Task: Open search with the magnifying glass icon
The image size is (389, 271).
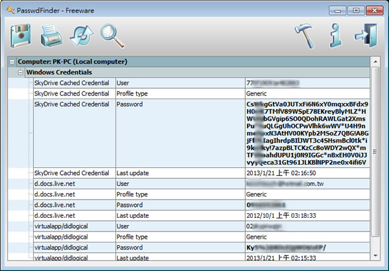Action: (111, 35)
